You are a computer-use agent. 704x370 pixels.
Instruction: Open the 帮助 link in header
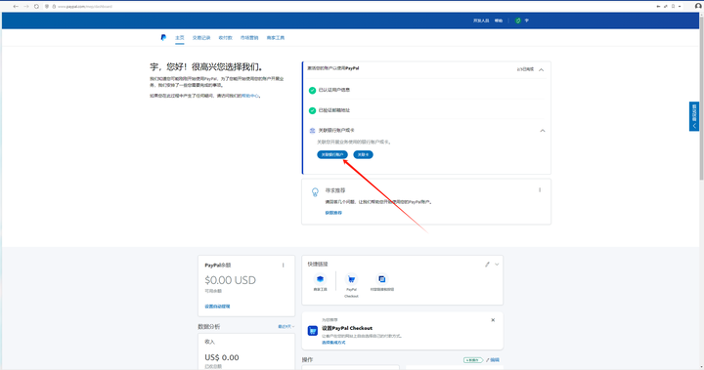point(499,21)
